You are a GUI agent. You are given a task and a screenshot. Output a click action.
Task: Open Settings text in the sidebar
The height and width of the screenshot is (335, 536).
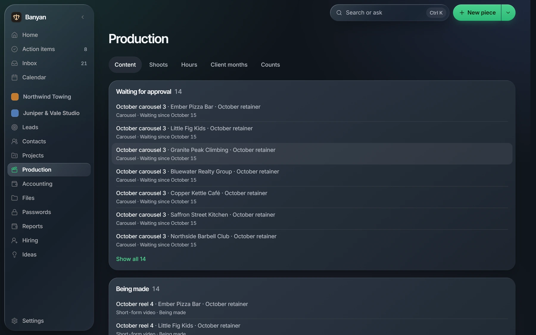point(33,321)
